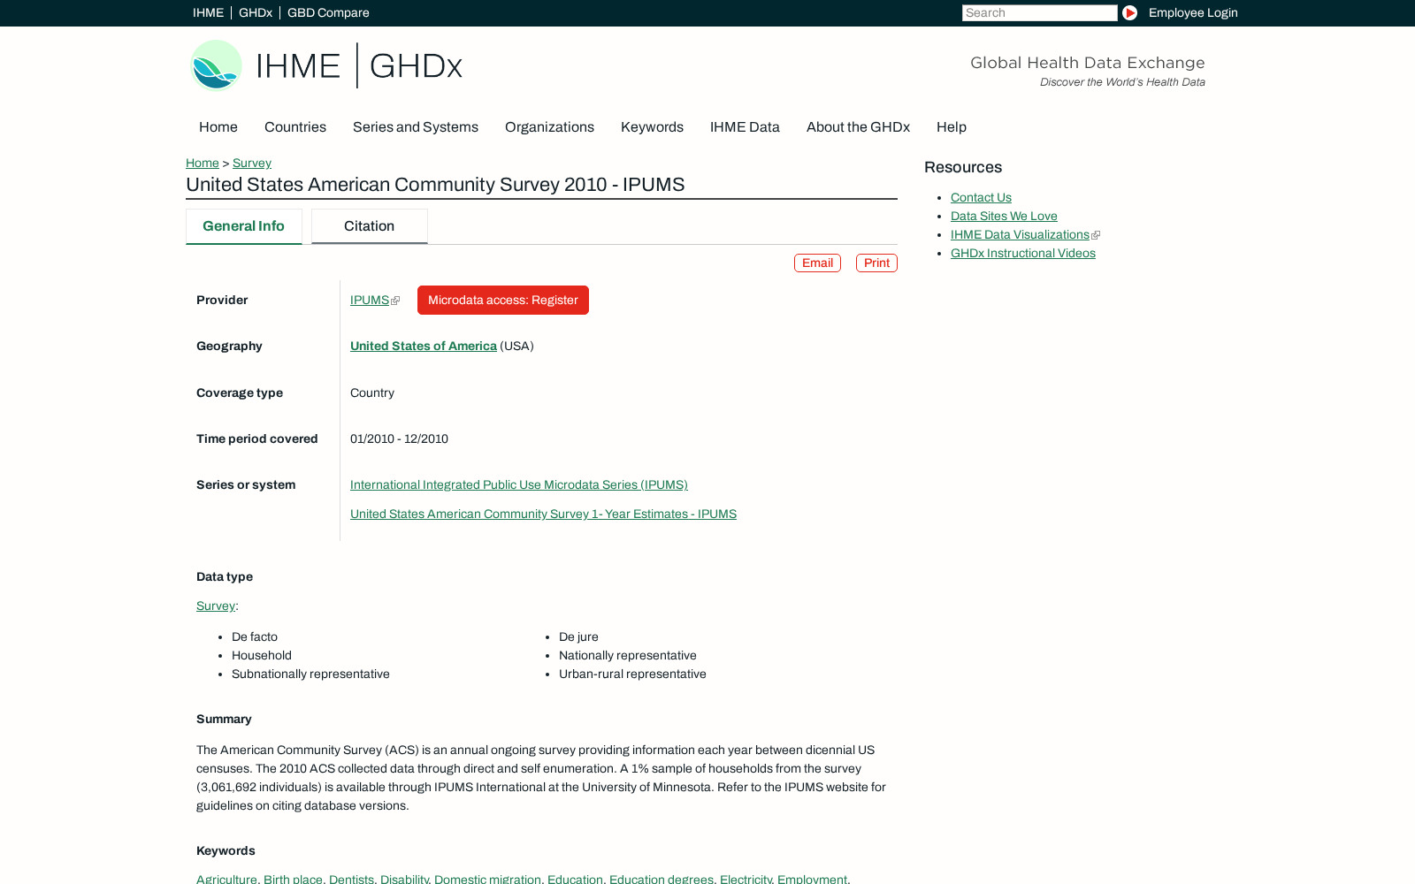
Task: Click the Birth place keyword link
Action: [293, 879]
